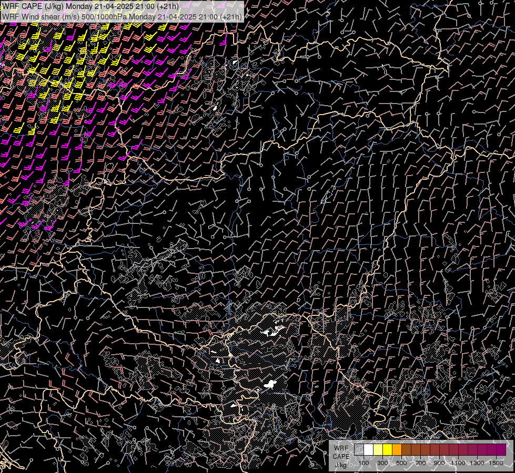Select the transparent first legend swatch
The width and height of the screenshot is (515, 473).
(359, 450)
